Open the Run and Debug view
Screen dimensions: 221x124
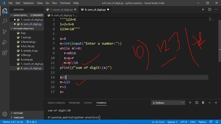pyautogui.click(x=4, y=42)
